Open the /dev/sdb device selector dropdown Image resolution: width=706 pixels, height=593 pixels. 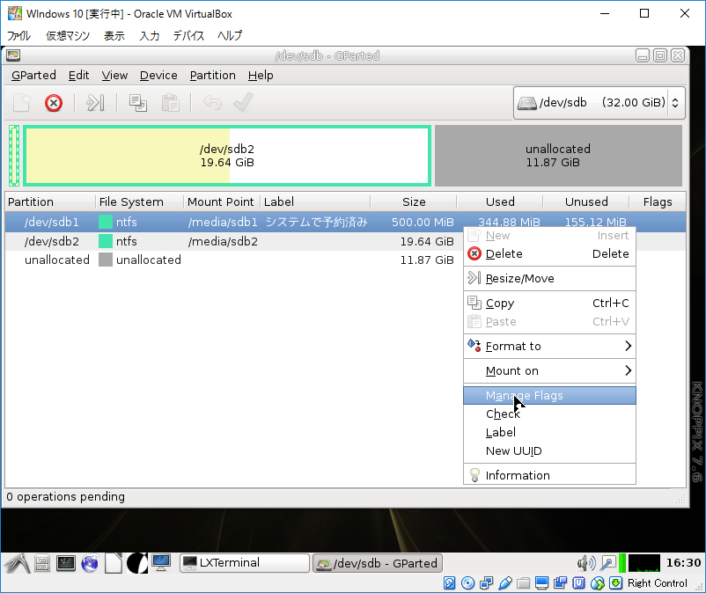click(599, 103)
